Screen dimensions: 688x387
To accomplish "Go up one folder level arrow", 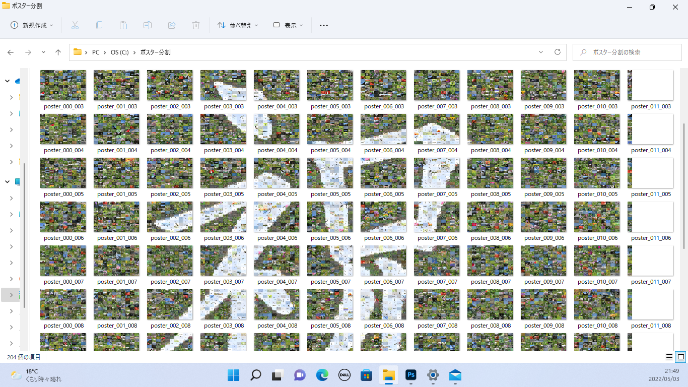I will pyautogui.click(x=58, y=52).
